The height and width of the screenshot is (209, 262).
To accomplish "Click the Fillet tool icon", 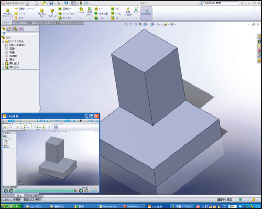I will pyautogui.click(x=81, y=11).
